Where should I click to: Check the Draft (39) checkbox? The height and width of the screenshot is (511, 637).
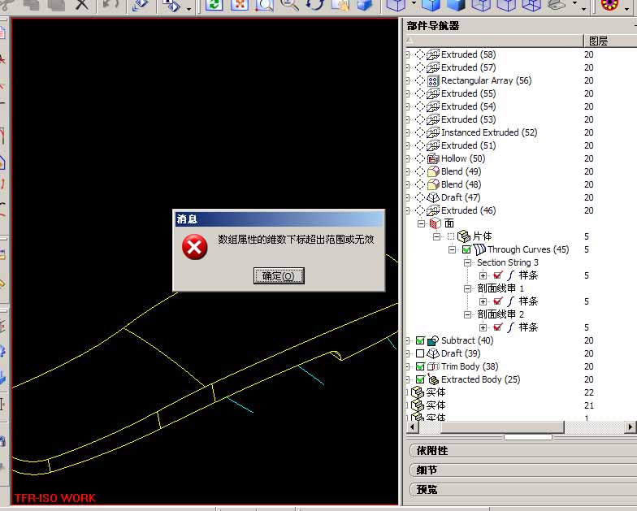pyautogui.click(x=420, y=353)
